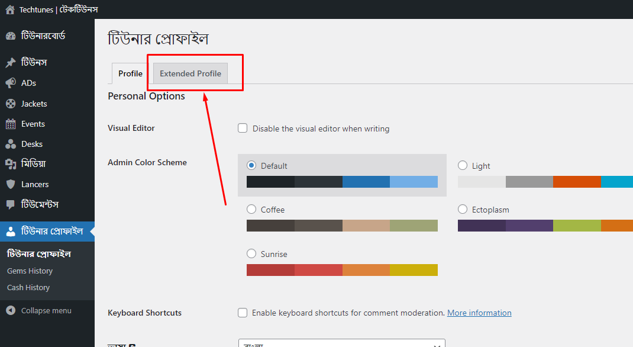Select the Default color scheme radio
The height and width of the screenshot is (347, 633).
point(251,165)
